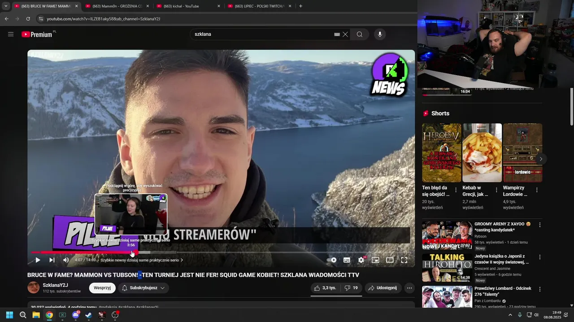Viewport: 574px width, 322px height.
Task: Open options for Wampirzy Lordowie short
Action: (x=537, y=190)
